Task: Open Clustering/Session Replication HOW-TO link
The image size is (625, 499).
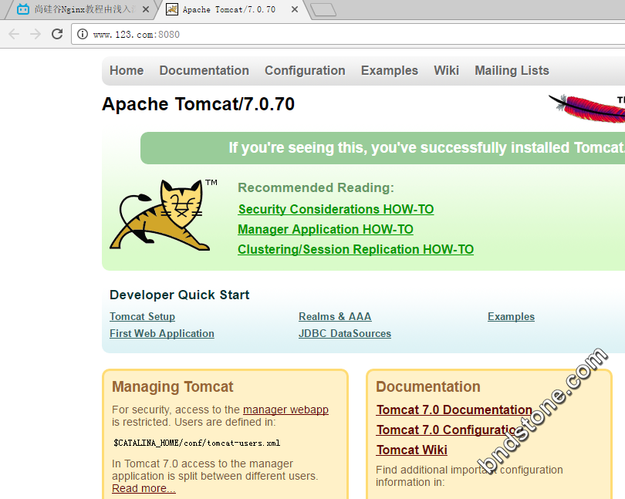Action: (x=356, y=249)
